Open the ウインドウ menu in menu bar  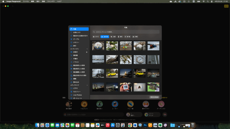[51, 1]
